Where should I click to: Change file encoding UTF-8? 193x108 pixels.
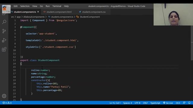(138, 103)
